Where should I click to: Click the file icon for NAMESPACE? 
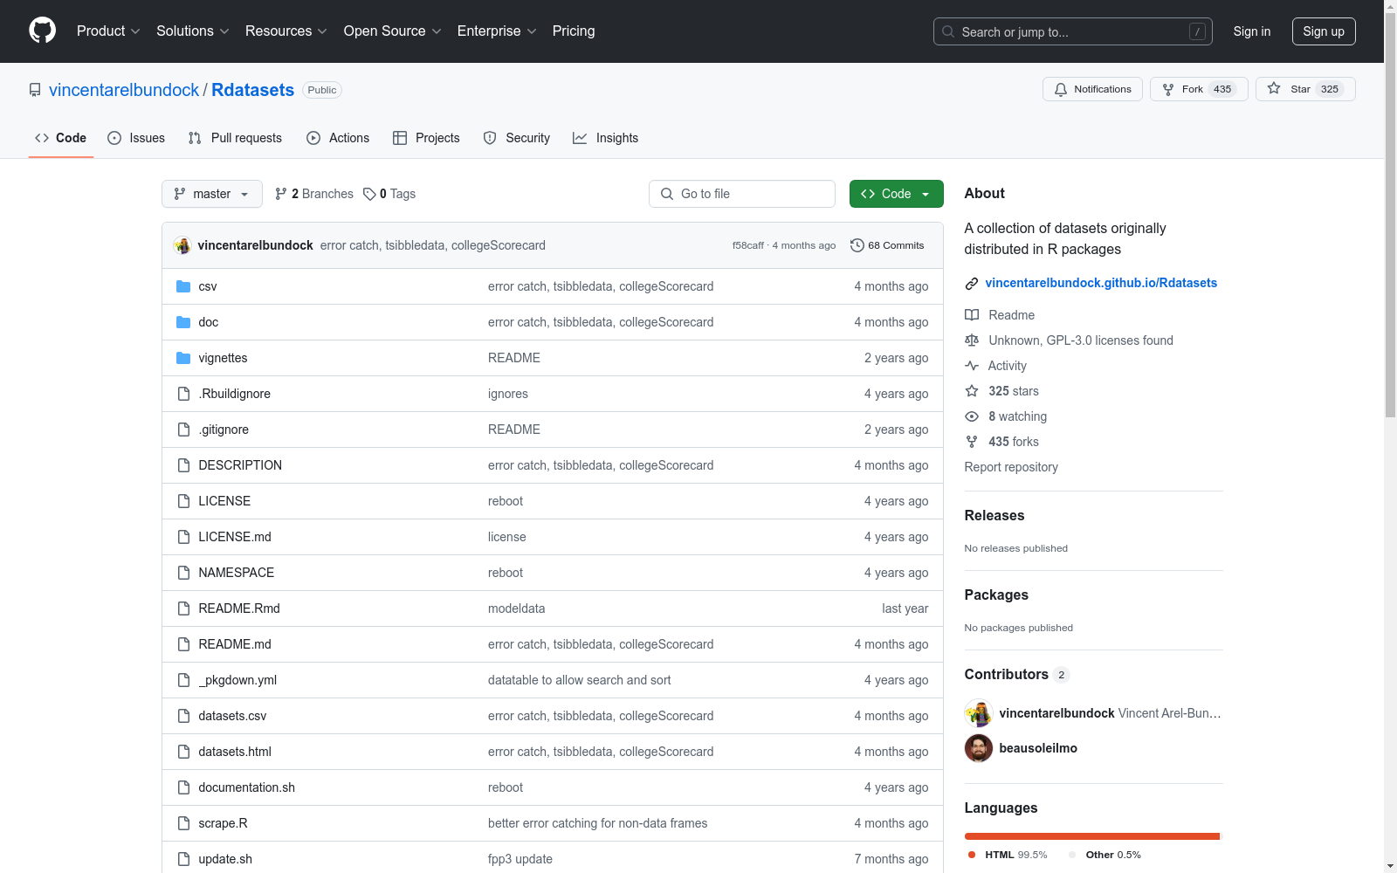click(183, 573)
